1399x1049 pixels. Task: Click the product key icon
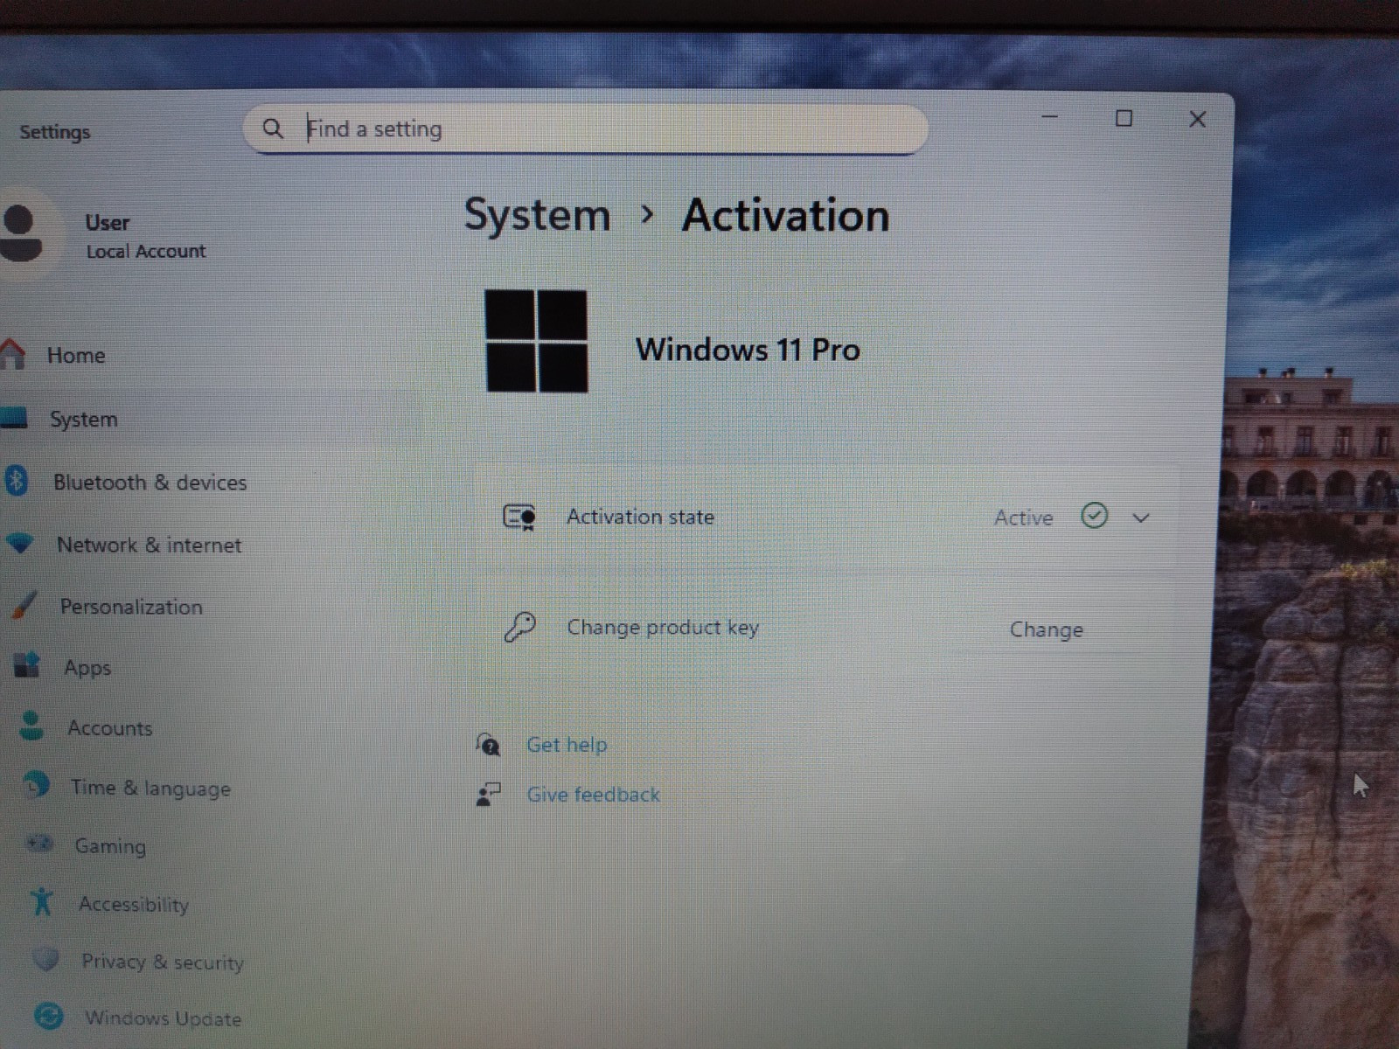[x=519, y=627]
